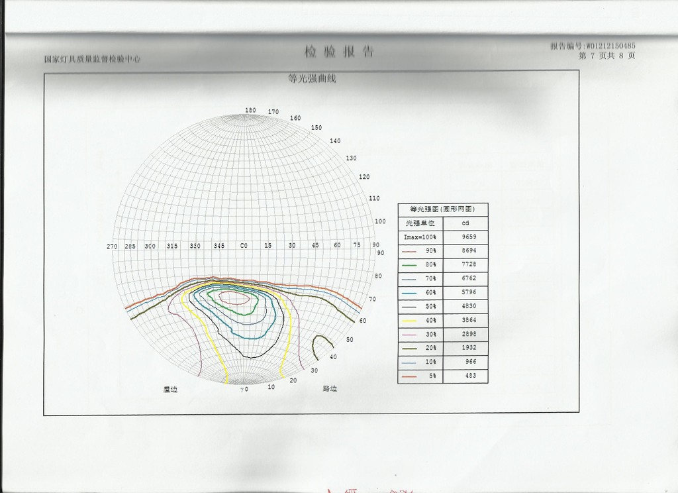This screenshot has width=678, height=493.
Task: Click the value 2898 in the legend
Action: (469, 334)
